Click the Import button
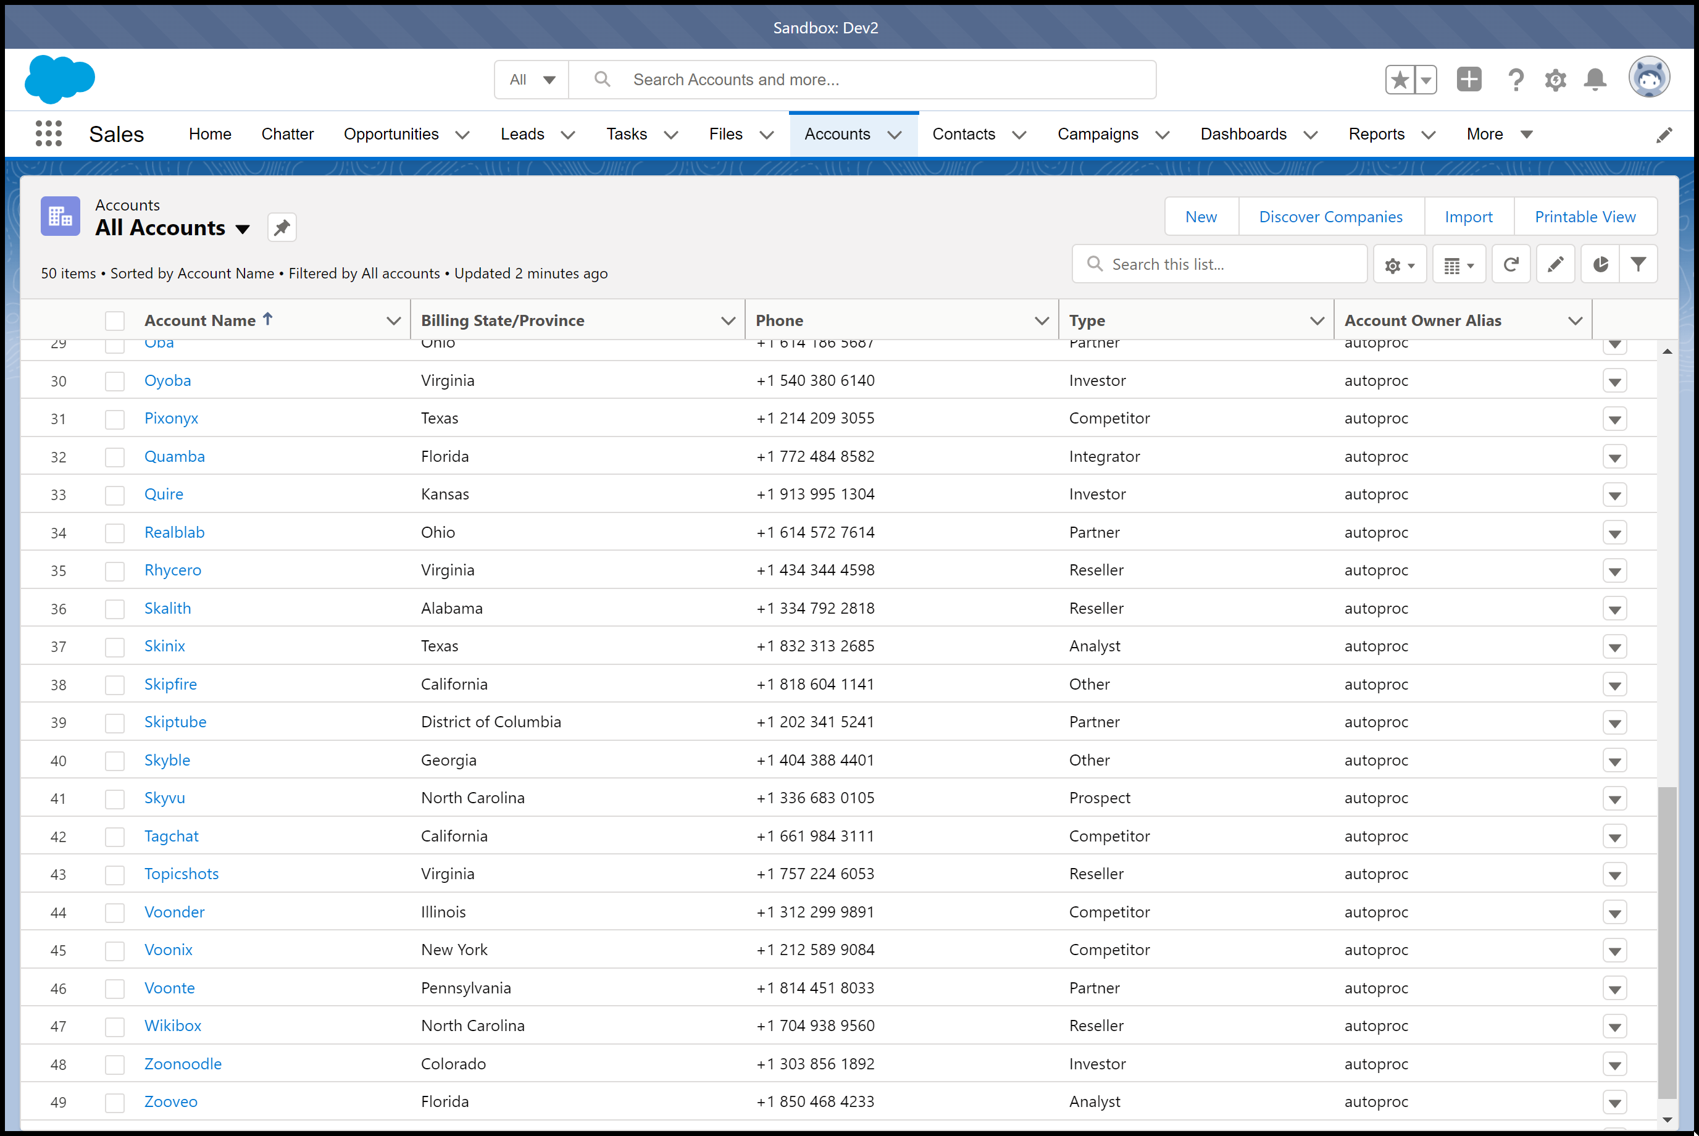The width and height of the screenshot is (1699, 1136). (x=1469, y=217)
